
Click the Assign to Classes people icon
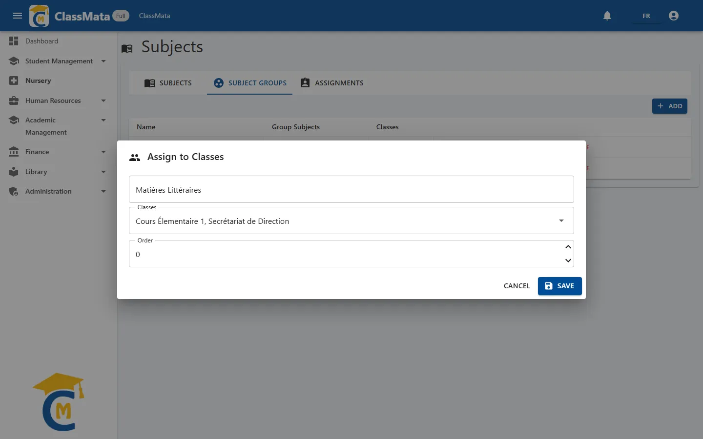tap(135, 158)
